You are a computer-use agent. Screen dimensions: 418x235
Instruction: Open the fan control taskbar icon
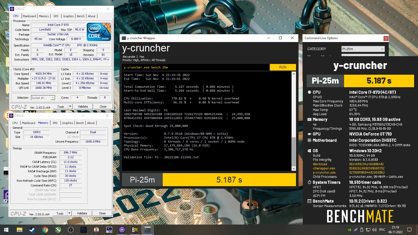83,230
